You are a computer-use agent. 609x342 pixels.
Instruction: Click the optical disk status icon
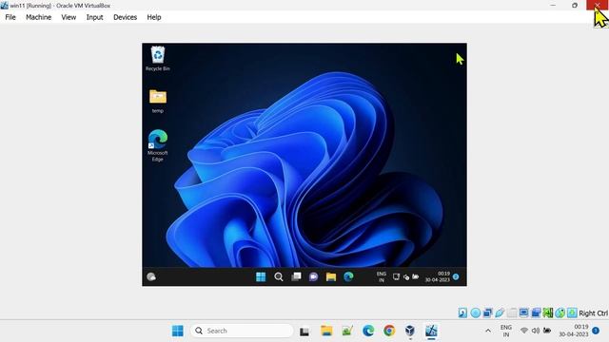pos(476,313)
